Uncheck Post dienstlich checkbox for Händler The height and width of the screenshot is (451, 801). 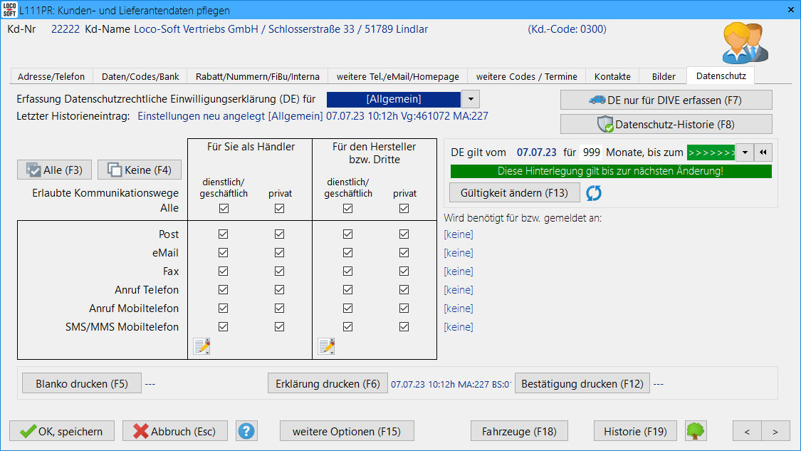click(x=224, y=234)
